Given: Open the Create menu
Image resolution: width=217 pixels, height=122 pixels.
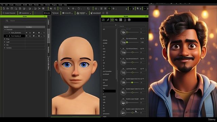Looking at the screenshot, I should [x=11, y=5].
